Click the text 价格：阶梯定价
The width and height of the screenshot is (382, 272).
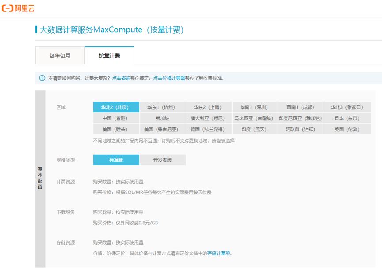[x=109, y=253]
